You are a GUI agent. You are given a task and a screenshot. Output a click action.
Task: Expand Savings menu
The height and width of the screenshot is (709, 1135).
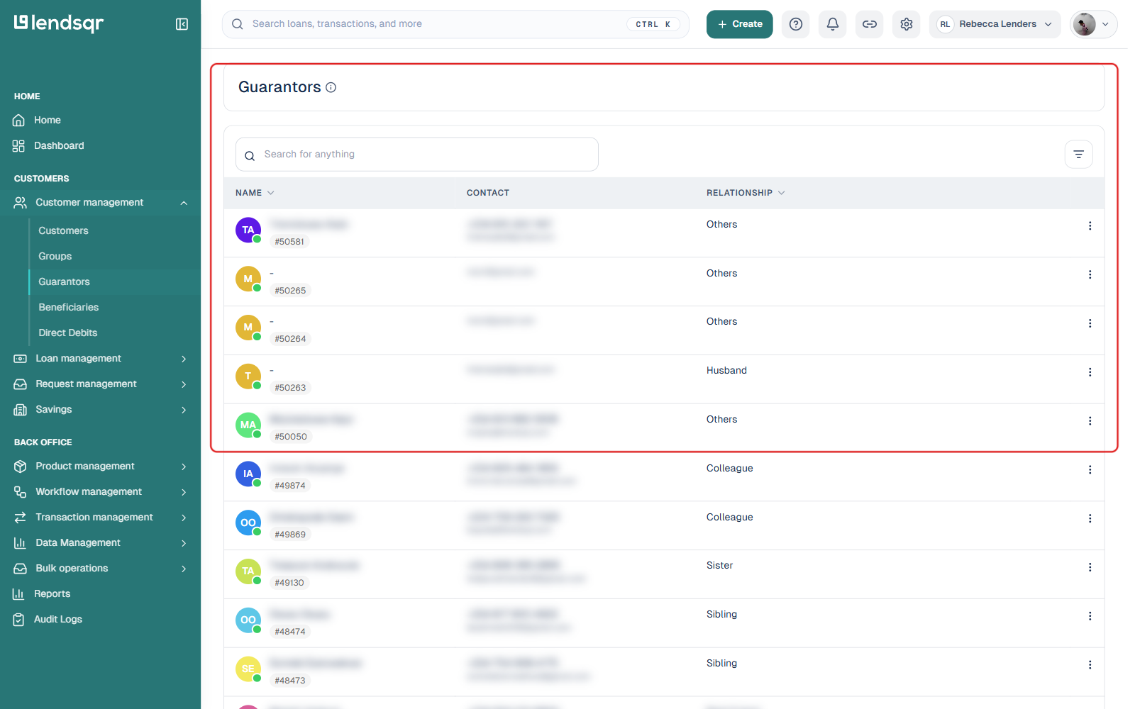click(x=100, y=410)
